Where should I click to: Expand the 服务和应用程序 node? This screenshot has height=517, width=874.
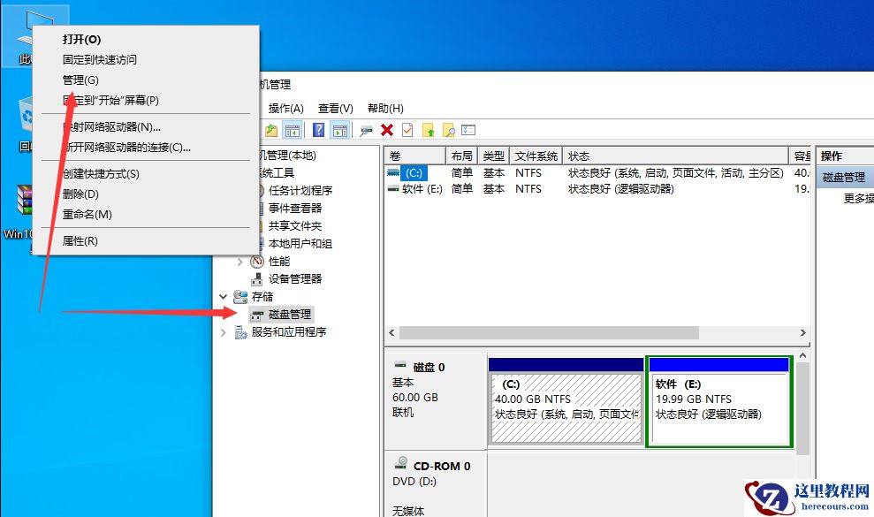pos(224,332)
